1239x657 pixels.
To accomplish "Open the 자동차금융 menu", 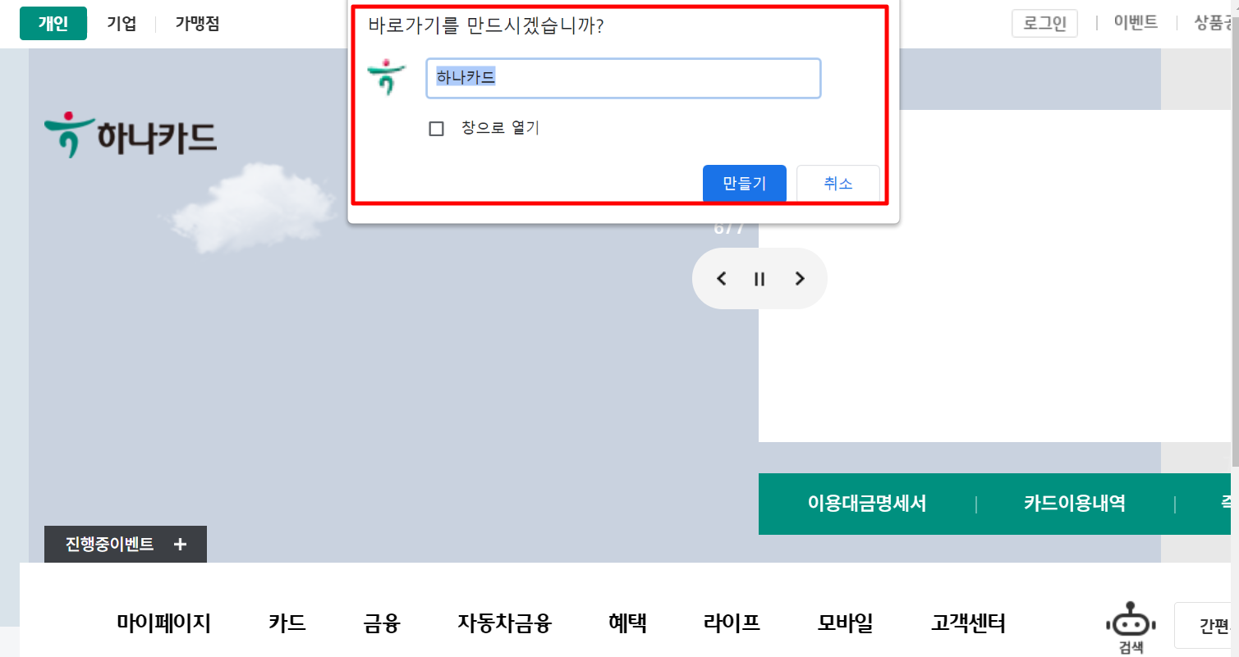I will [504, 623].
